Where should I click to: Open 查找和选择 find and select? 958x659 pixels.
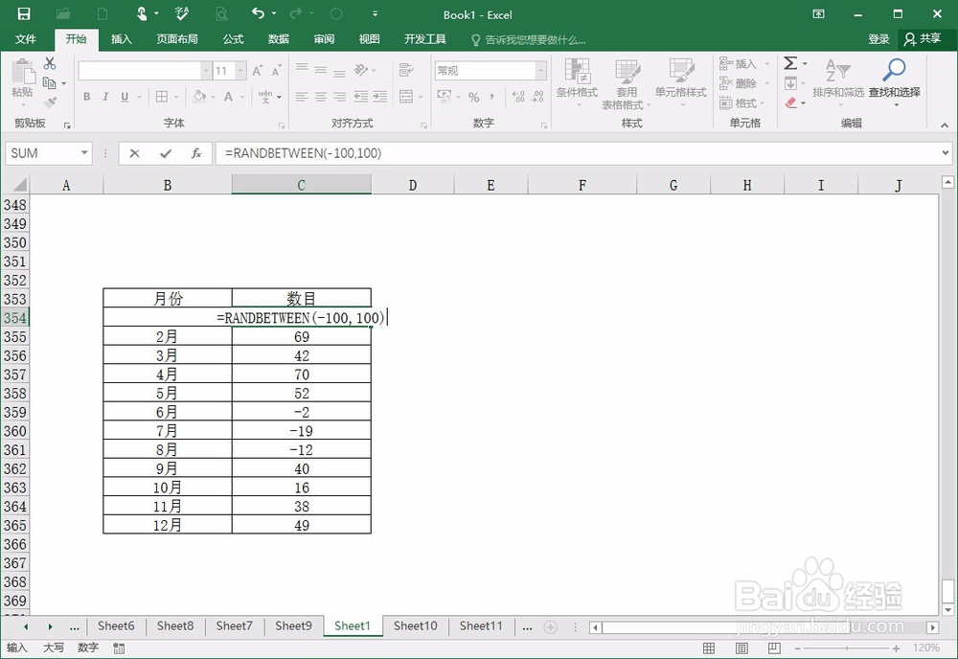[895, 82]
